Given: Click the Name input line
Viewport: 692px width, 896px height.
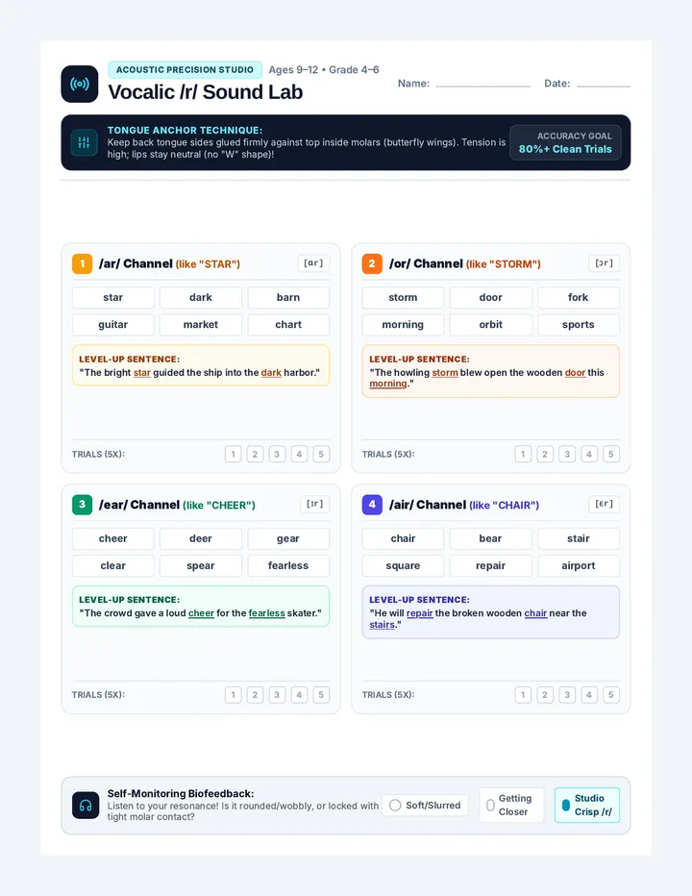Looking at the screenshot, I should tap(482, 84).
